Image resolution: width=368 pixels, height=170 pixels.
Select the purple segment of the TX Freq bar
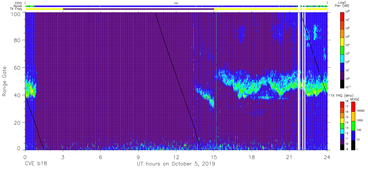click(x=138, y=9)
